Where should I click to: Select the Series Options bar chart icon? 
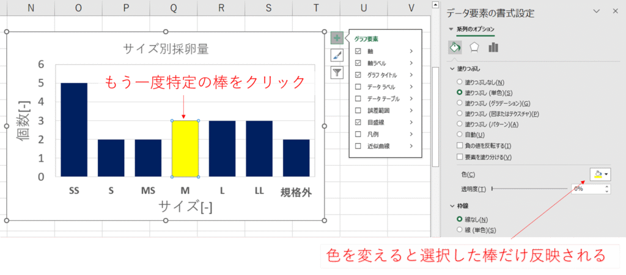point(492,48)
